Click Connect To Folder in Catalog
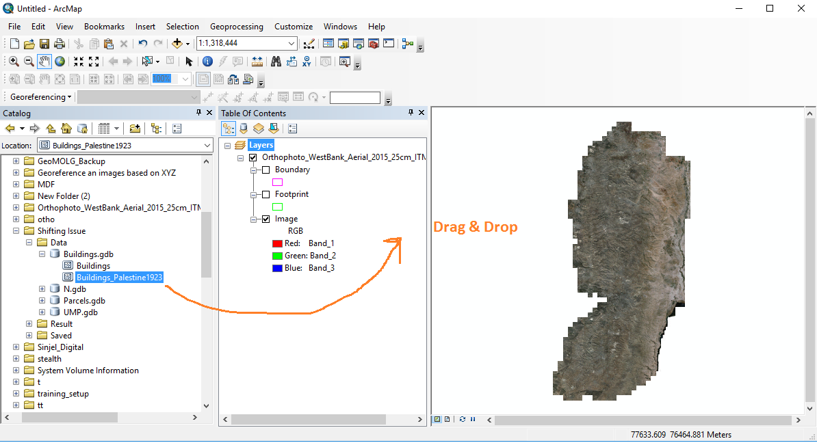 coord(135,129)
